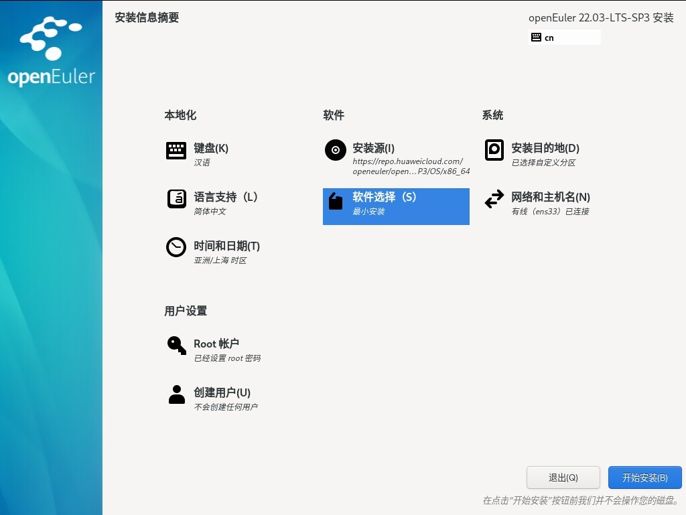This screenshot has width=686, height=515.
Task: Open the 安装目的地(D) text label
Action: click(545, 148)
